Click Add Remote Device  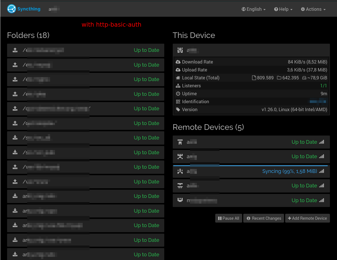(x=307, y=218)
